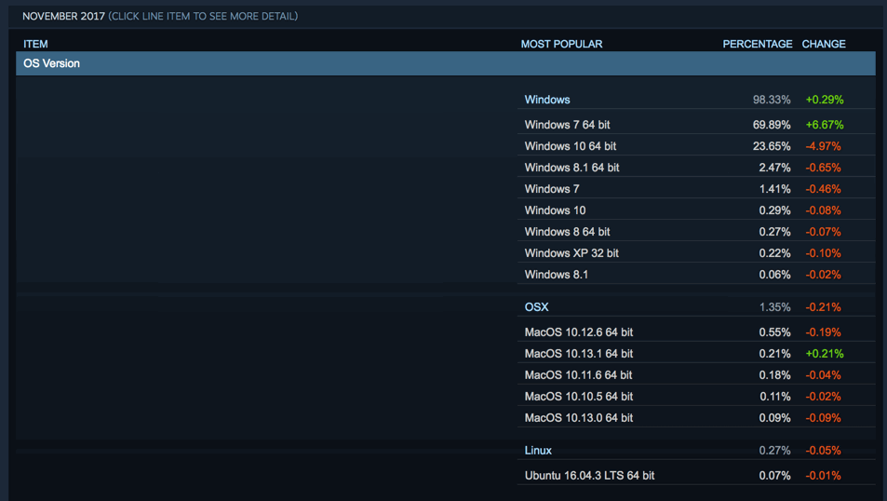Select the Windows 8.1 64 bit row
887x501 pixels.
(x=696, y=168)
